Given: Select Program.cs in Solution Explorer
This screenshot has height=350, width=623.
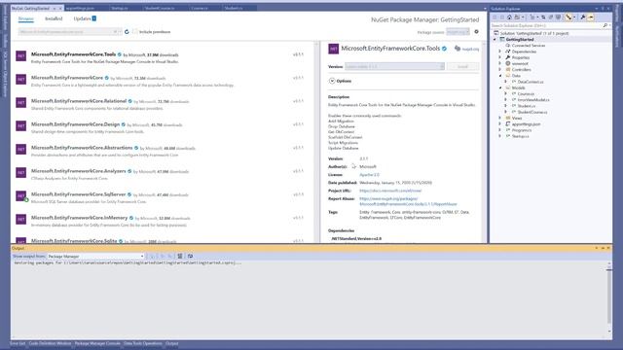Looking at the screenshot, I should point(522,130).
